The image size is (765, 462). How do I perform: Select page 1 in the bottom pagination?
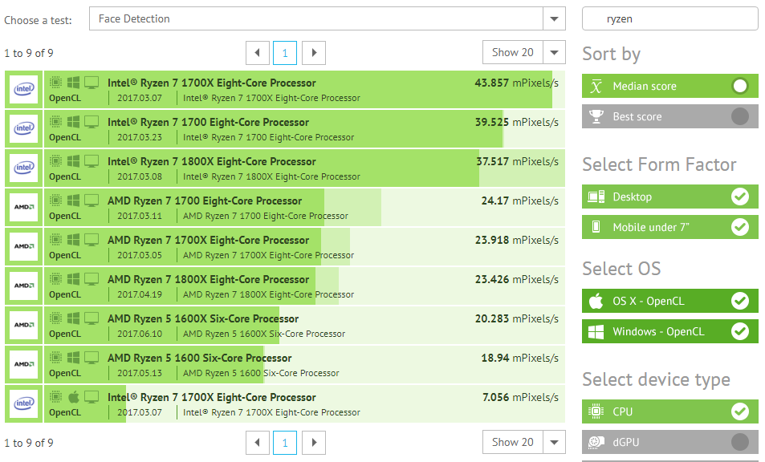(285, 443)
